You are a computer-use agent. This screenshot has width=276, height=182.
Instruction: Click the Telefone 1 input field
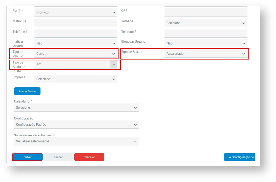pyautogui.click(x=76, y=34)
